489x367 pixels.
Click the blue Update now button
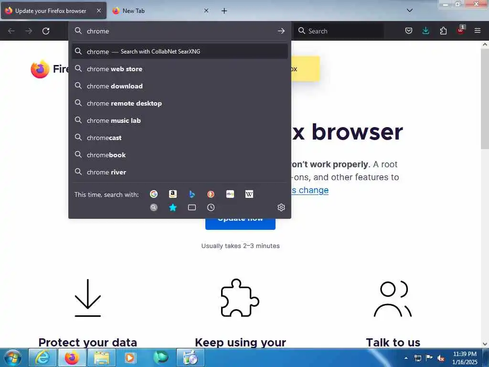240,224
